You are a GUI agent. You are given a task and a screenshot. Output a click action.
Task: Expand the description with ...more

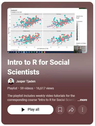pyautogui.click(x=82, y=100)
